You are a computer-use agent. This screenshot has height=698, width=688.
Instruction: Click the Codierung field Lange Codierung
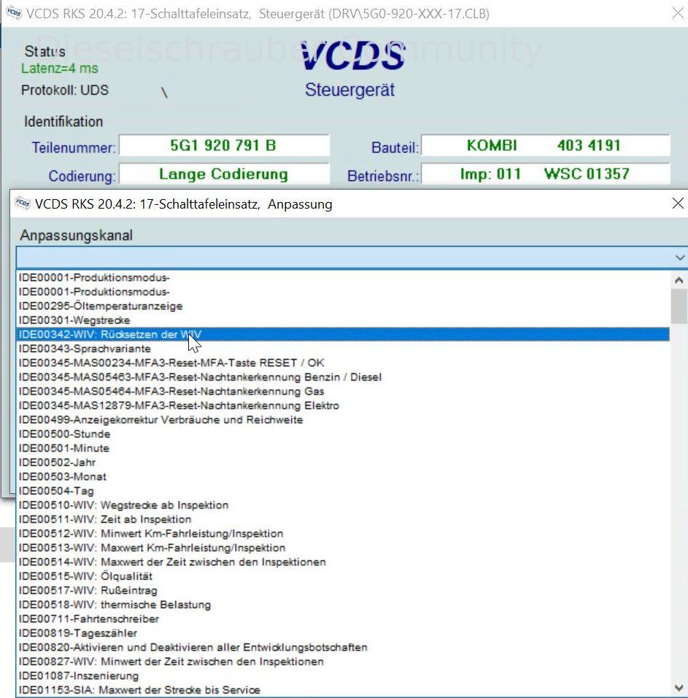[224, 174]
